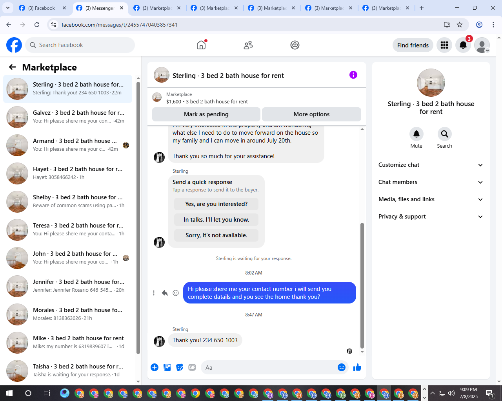This screenshot has width=502, height=401.
Task: Expand Privacy & support section
Action: point(431,217)
